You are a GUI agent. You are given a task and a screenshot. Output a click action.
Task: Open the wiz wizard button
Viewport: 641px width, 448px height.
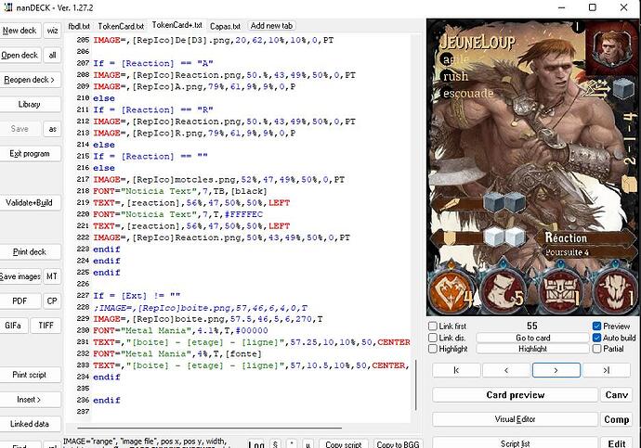(x=52, y=31)
